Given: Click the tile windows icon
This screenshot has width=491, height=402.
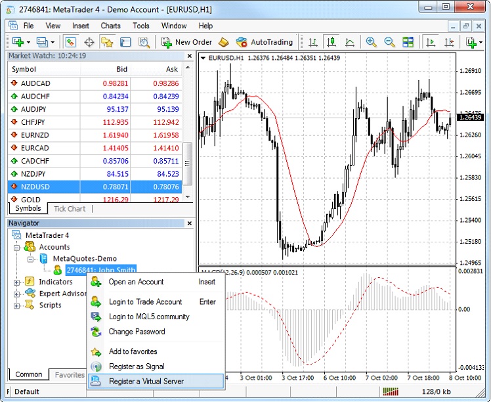Looking at the screenshot, I should coord(408,42).
